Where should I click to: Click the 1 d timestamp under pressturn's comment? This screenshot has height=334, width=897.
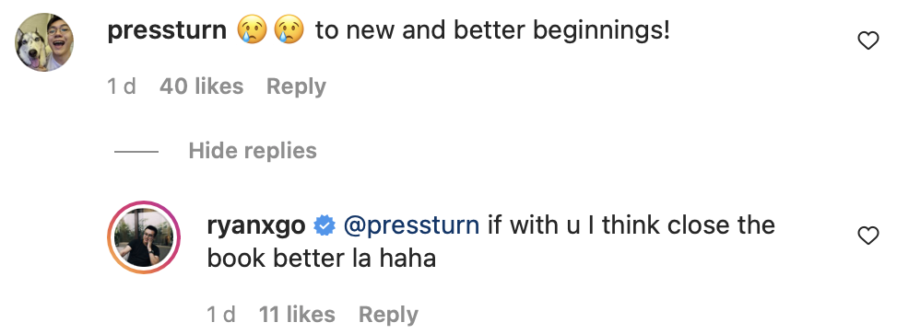click(x=122, y=86)
